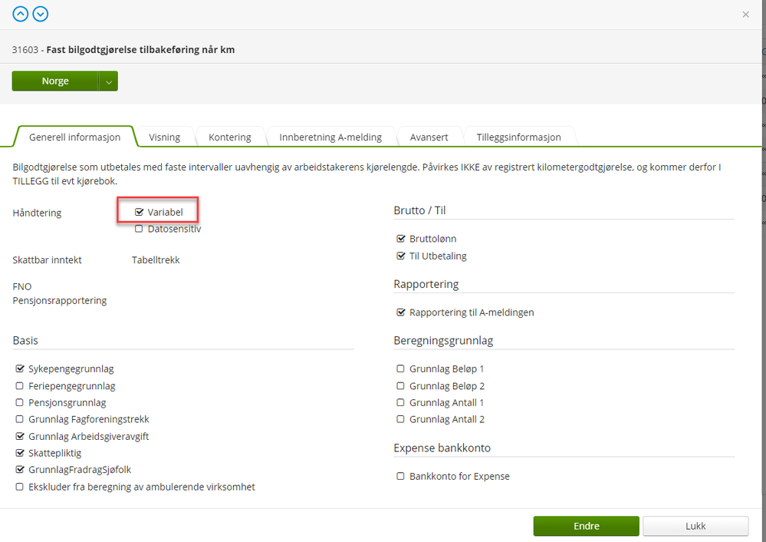Click the Norge country button
Viewport: 766px width, 542px height.
click(55, 81)
